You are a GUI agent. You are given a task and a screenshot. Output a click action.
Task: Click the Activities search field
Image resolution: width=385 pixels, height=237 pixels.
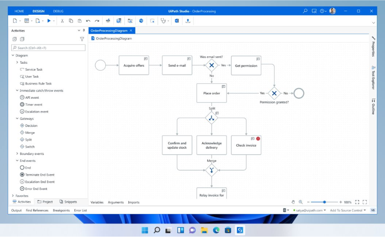click(x=48, y=48)
